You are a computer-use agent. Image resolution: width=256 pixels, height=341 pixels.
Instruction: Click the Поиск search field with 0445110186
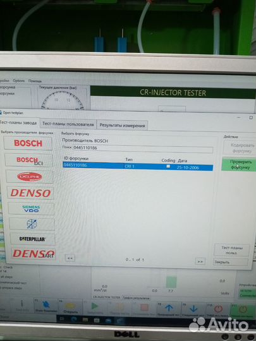pyautogui.click(x=143, y=149)
